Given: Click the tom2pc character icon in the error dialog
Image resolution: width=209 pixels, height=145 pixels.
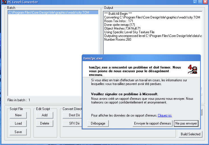Looking at the screenshot, I should [192, 69].
